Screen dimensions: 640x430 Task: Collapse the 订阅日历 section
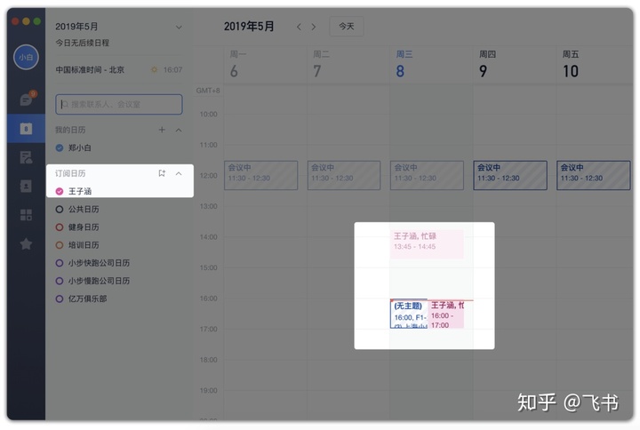click(x=179, y=174)
